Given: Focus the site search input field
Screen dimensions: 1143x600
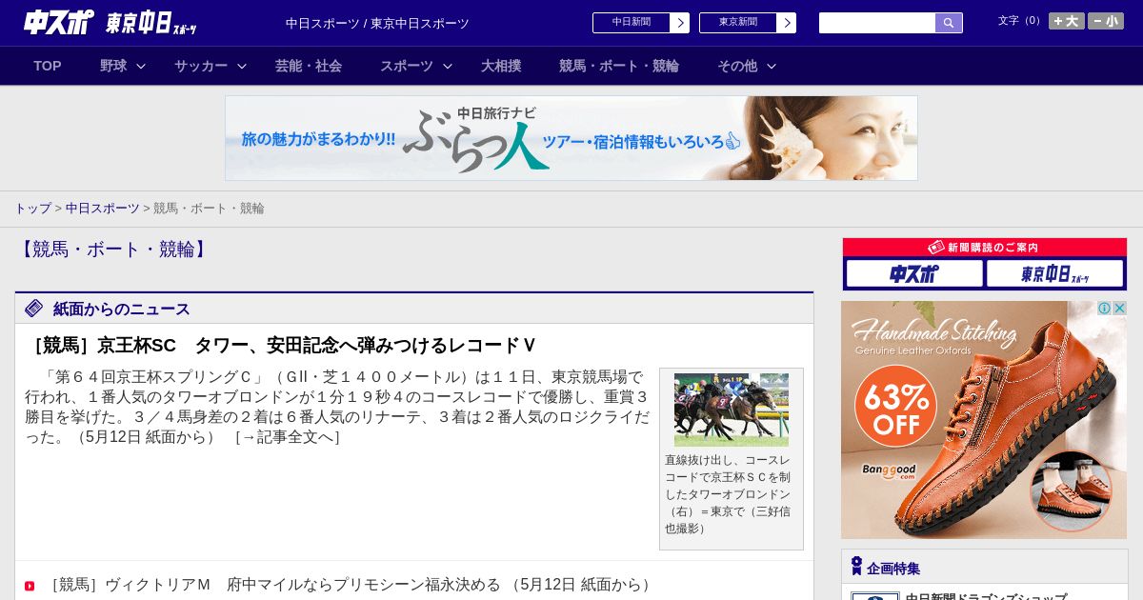Looking at the screenshot, I should point(877,23).
